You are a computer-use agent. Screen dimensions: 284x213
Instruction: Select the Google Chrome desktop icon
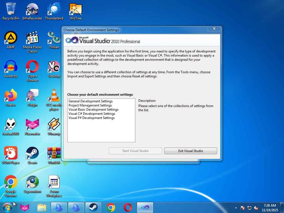[11, 186]
